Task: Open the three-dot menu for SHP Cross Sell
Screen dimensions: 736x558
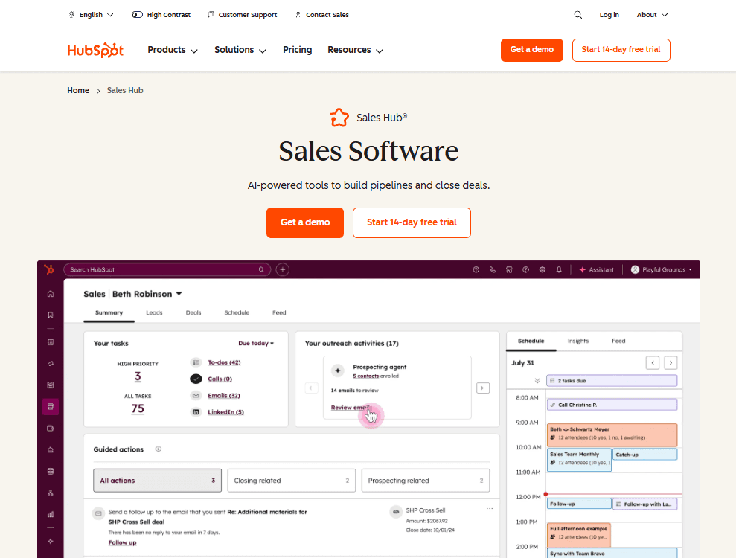Action: pyautogui.click(x=490, y=509)
